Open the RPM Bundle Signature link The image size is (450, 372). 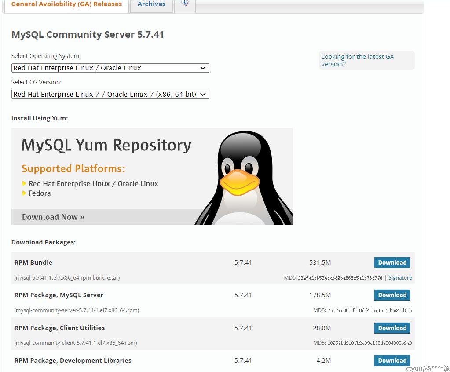(400, 277)
